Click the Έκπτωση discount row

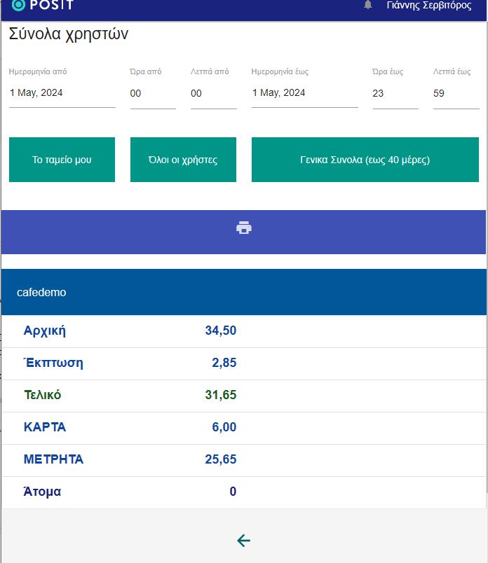[244, 363]
